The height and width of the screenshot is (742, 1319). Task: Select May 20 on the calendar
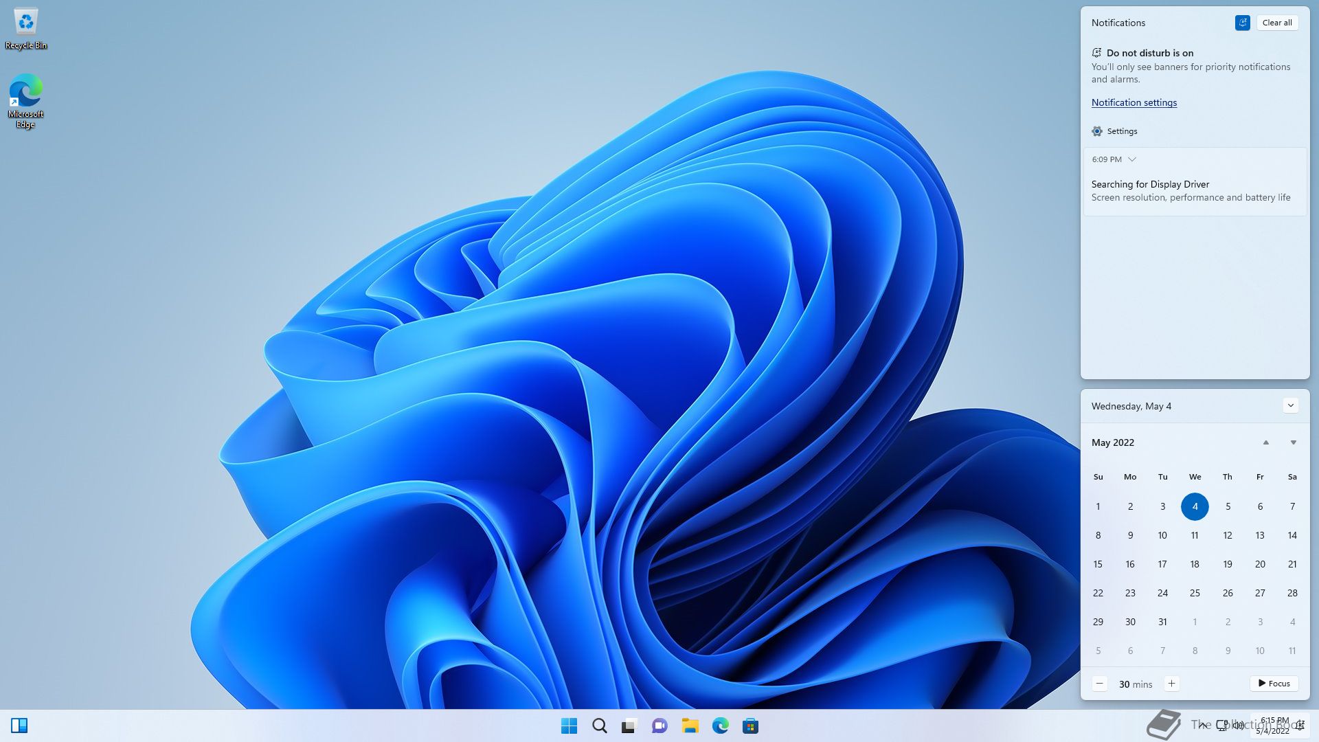point(1260,564)
